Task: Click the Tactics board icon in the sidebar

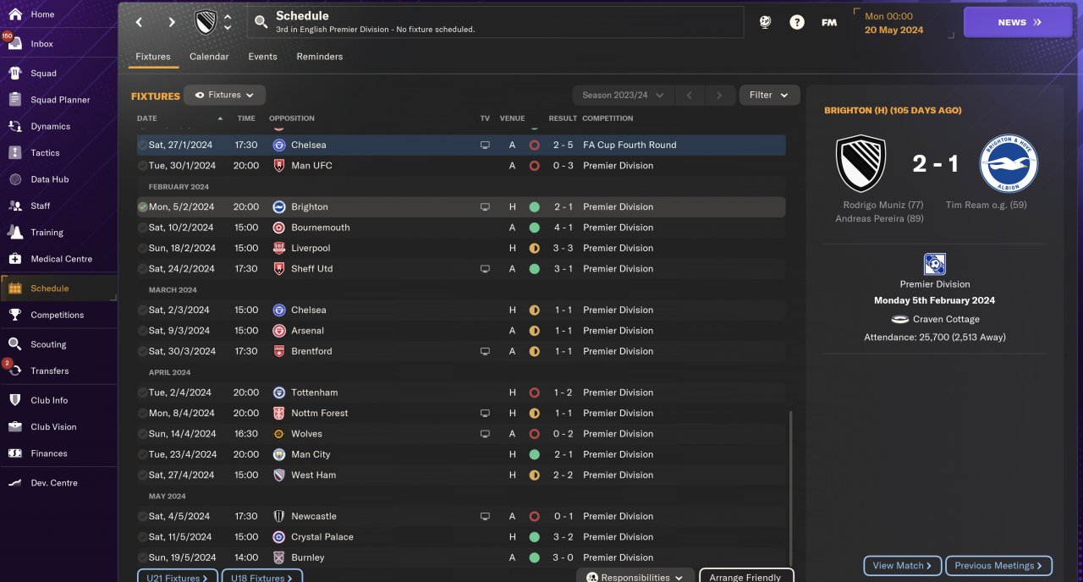Action: (15, 153)
